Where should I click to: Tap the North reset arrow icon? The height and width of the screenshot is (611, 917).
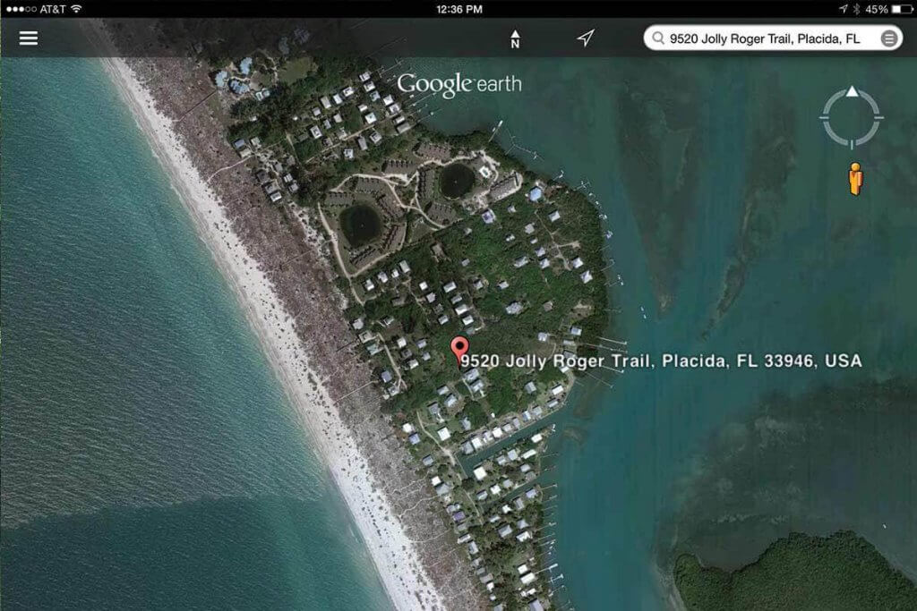click(x=515, y=38)
